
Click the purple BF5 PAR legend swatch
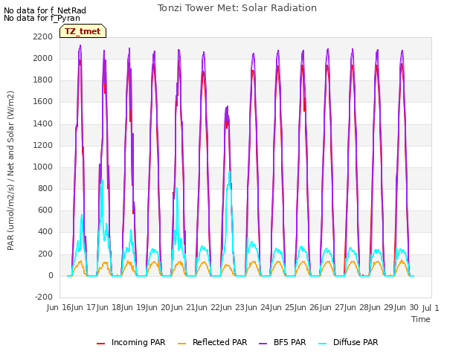[x=263, y=343]
